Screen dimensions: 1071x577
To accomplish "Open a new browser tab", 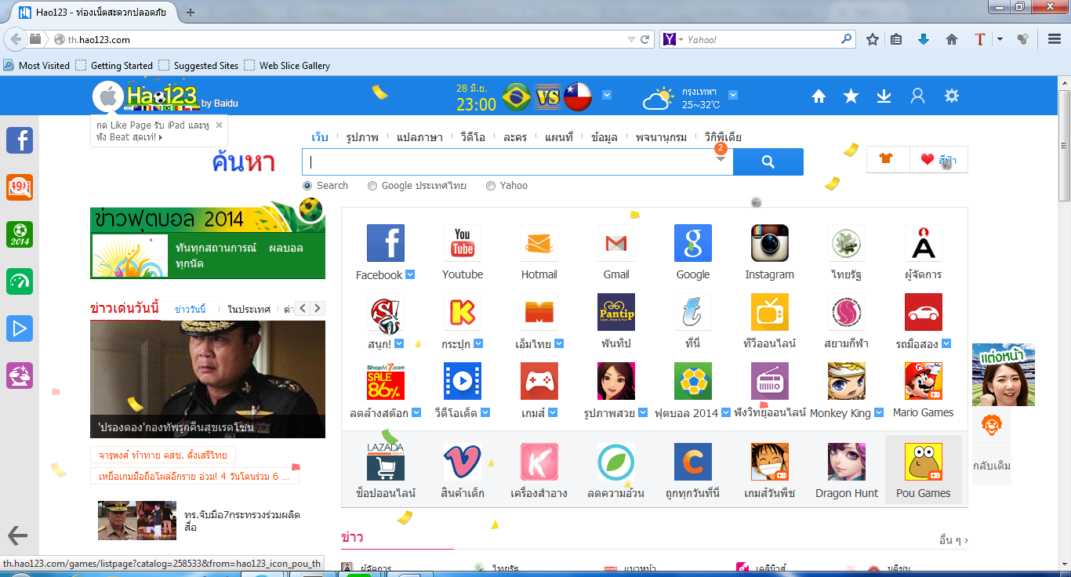I will [191, 12].
